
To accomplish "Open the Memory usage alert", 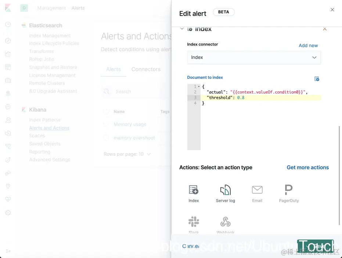I will 130,124.
